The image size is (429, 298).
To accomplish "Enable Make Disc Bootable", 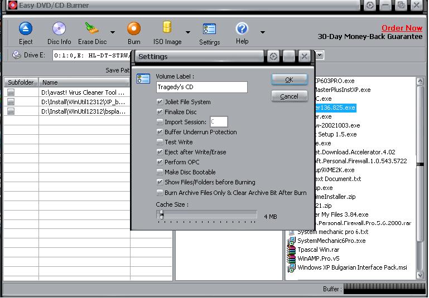I will 160,172.
